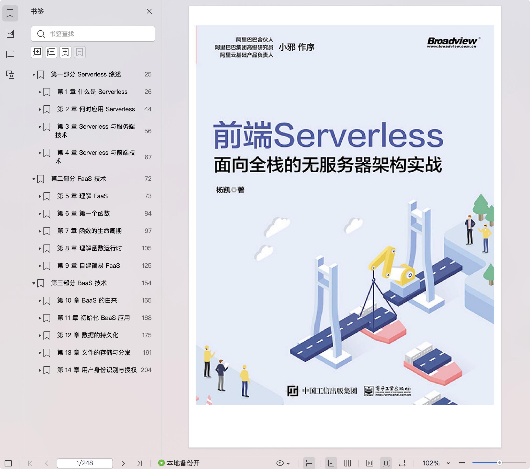This screenshot has width=530, height=469.
Task: Click bookmark icon beside 第 12 章 数据的持久化
Action: click(x=47, y=336)
